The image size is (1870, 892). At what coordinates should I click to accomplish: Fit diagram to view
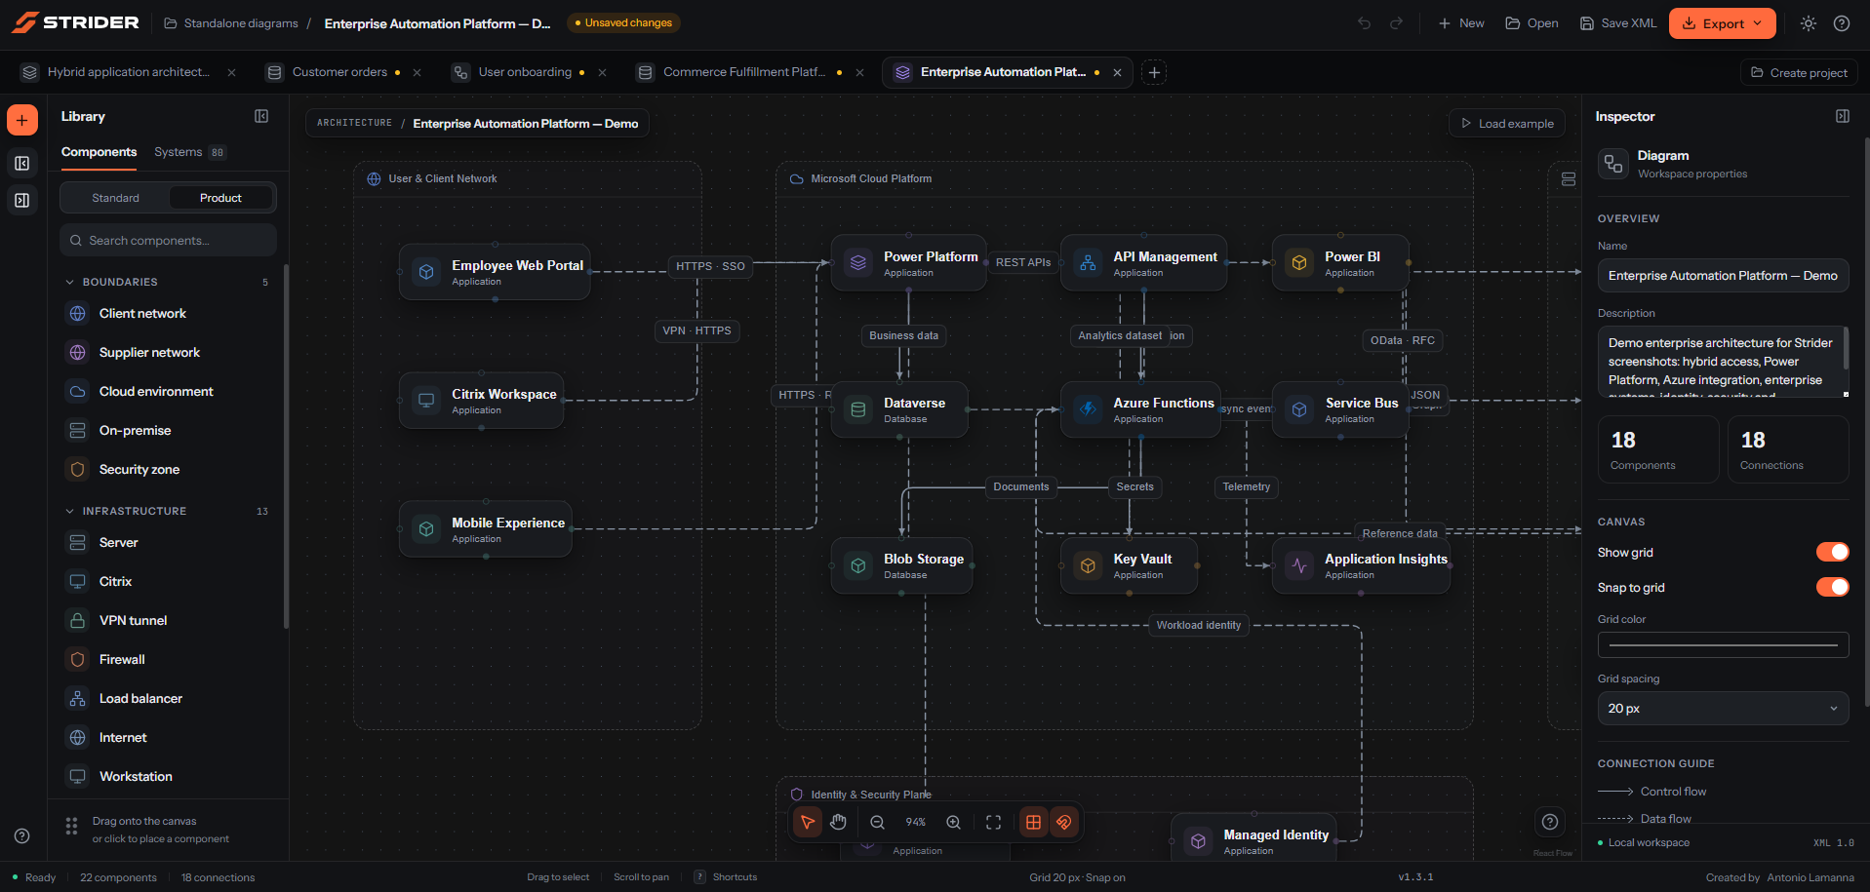pos(993,823)
